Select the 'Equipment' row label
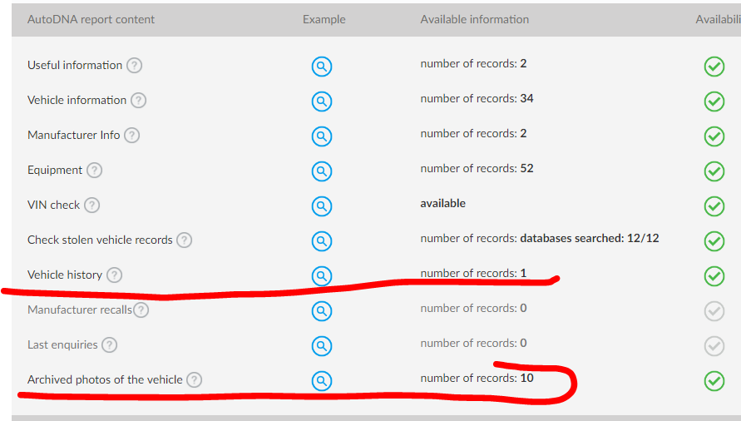This screenshot has width=741, height=421. tap(55, 171)
